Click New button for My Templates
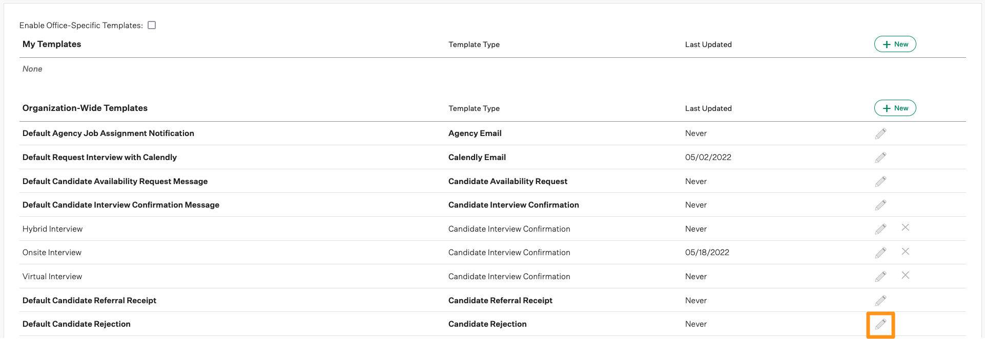985x339 pixels. click(x=895, y=44)
